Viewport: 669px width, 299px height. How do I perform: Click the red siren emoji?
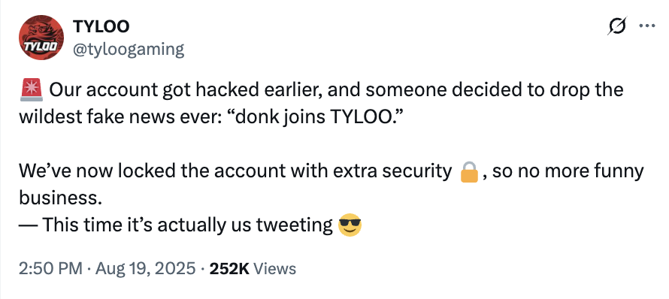pos(31,90)
